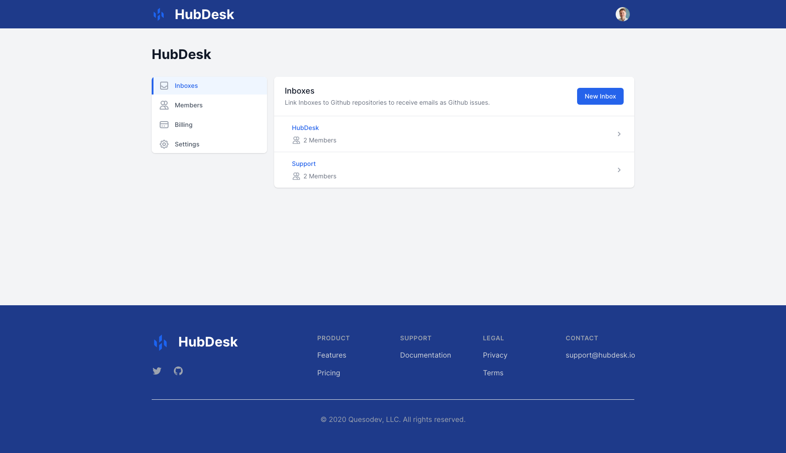Click the Inboxes tray icon in sidebar

pos(164,86)
